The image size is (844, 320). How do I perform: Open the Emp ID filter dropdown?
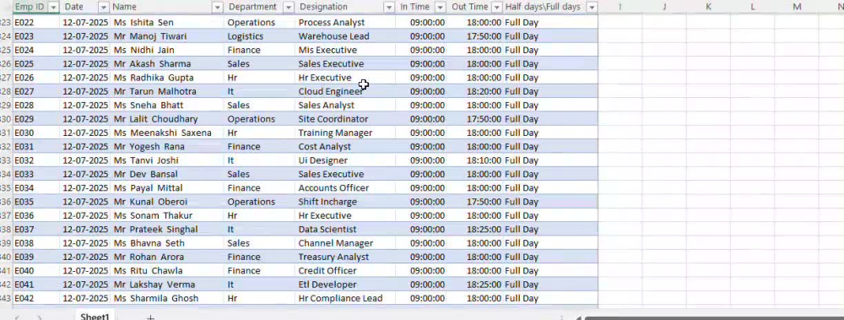click(53, 7)
